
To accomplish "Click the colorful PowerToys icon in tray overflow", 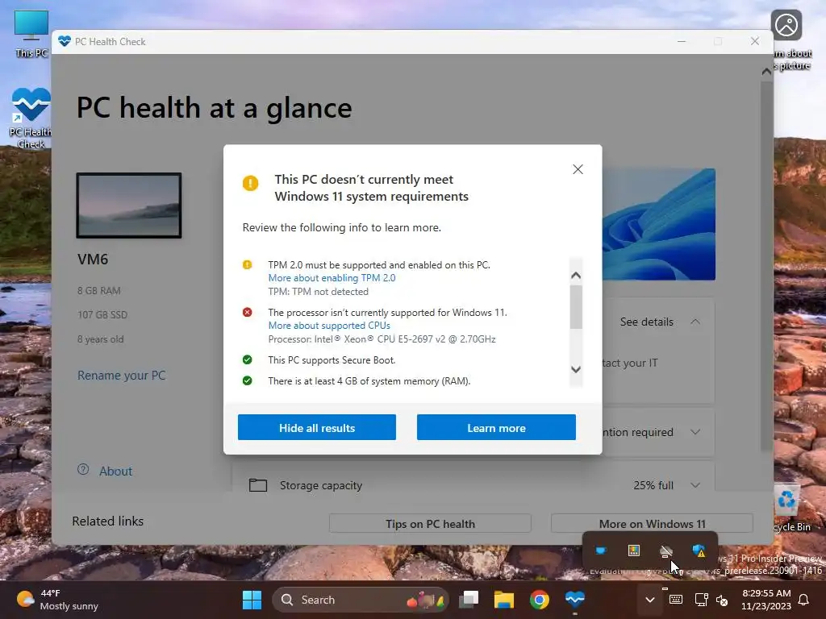I will pyautogui.click(x=634, y=550).
